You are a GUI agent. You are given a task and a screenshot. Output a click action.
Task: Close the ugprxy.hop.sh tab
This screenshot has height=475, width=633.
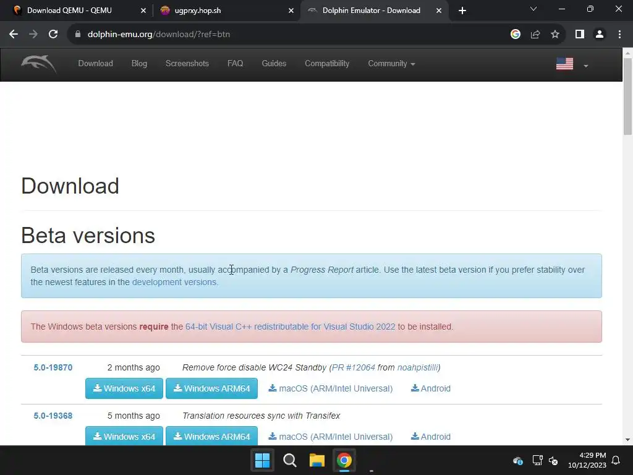point(291,11)
